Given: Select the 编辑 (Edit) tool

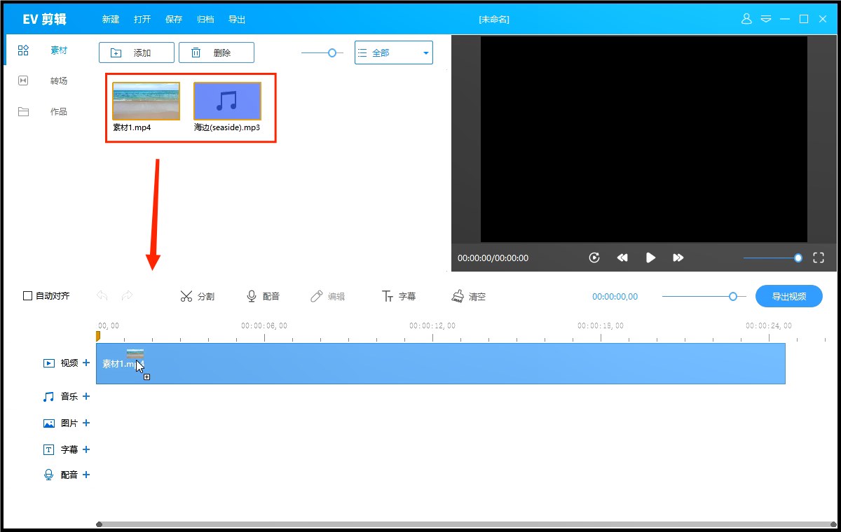Looking at the screenshot, I should 328,295.
